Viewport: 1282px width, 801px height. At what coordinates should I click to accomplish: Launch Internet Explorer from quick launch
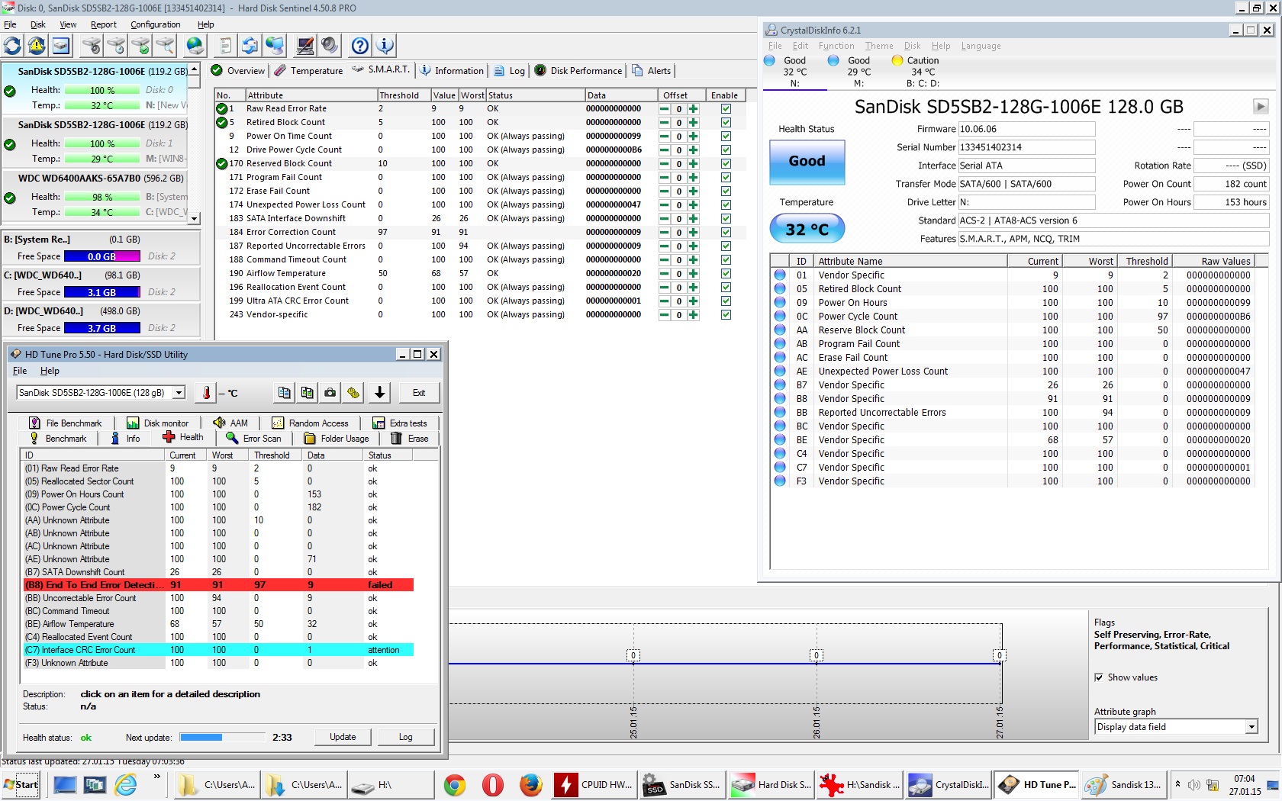[x=126, y=784]
